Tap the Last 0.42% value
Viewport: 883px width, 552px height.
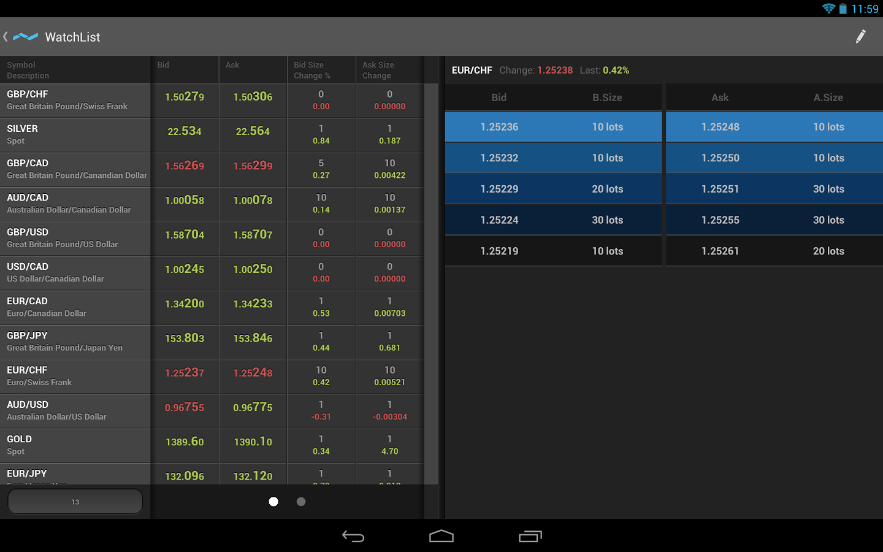(616, 71)
